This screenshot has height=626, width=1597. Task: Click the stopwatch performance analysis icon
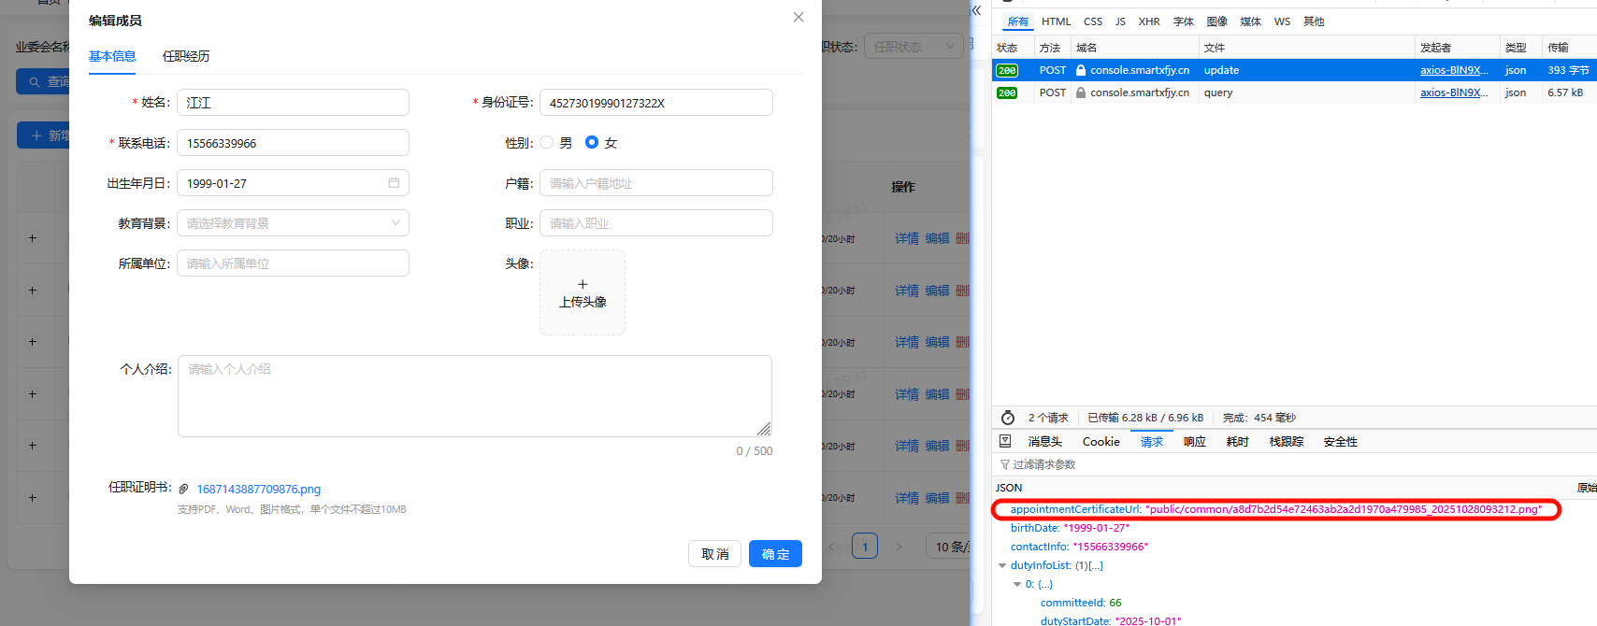(x=1008, y=418)
